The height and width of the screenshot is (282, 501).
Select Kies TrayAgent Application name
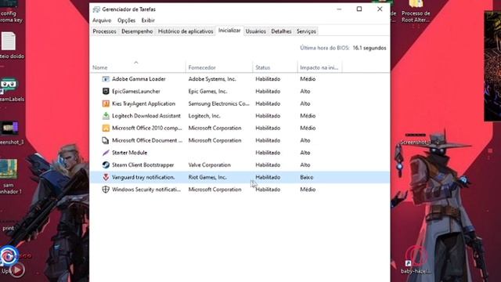coord(144,103)
